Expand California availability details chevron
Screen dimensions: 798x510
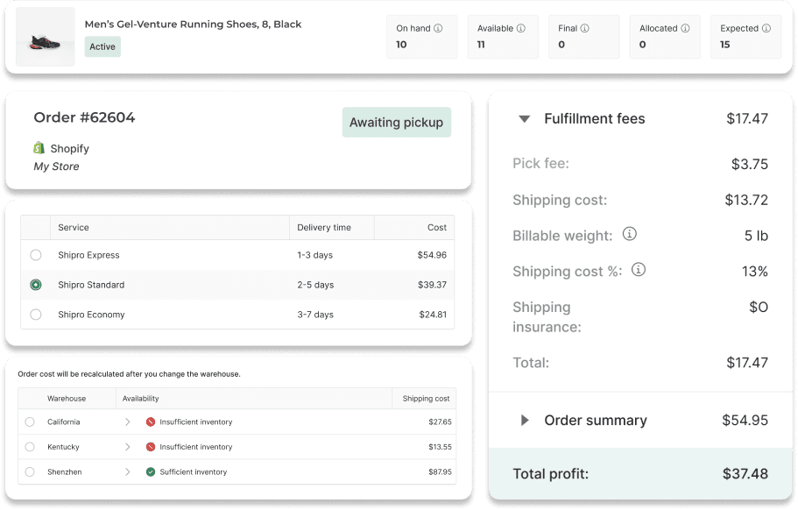(x=127, y=422)
